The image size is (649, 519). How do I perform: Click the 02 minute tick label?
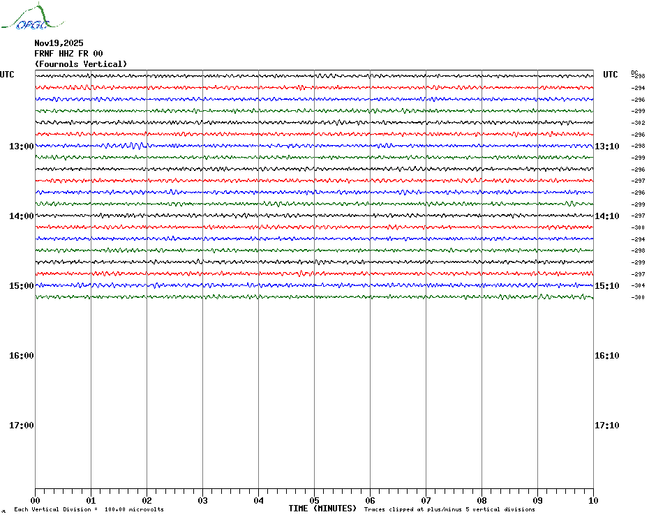coord(147,500)
